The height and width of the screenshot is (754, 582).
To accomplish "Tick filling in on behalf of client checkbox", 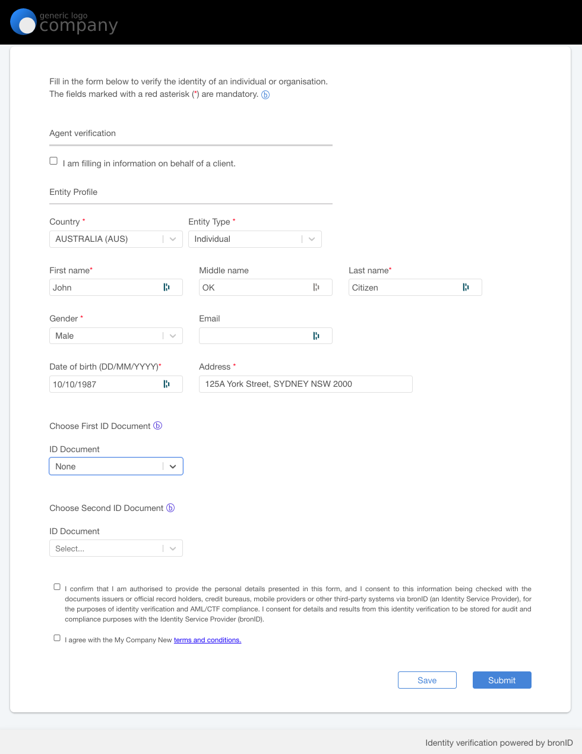I will tap(53, 161).
